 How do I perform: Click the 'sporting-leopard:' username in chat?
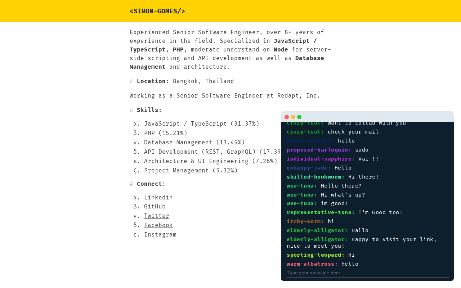[316, 255]
